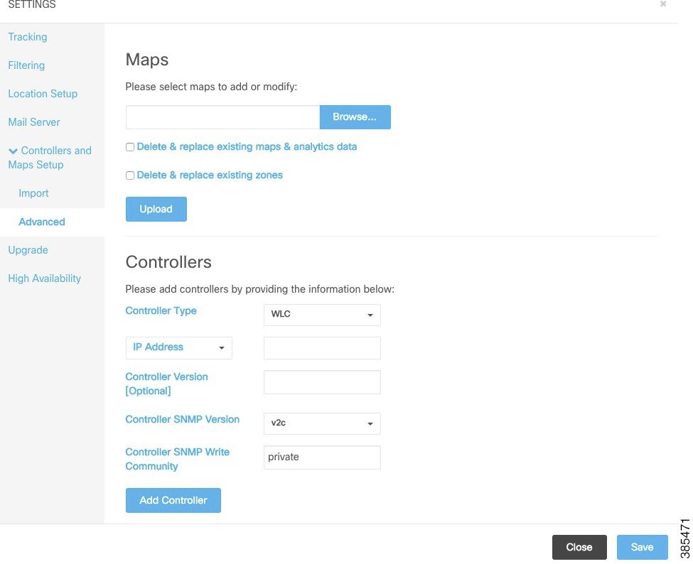This screenshot has width=693, height=564.
Task: Open High Availability settings
Action: coord(44,278)
